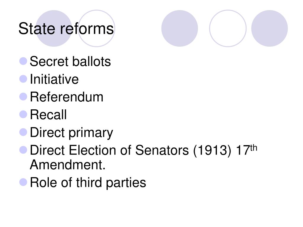Viewport: 303px width, 227px height.
Task: Select the 'Referendum' bullet text
Action: click(x=67, y=97)
